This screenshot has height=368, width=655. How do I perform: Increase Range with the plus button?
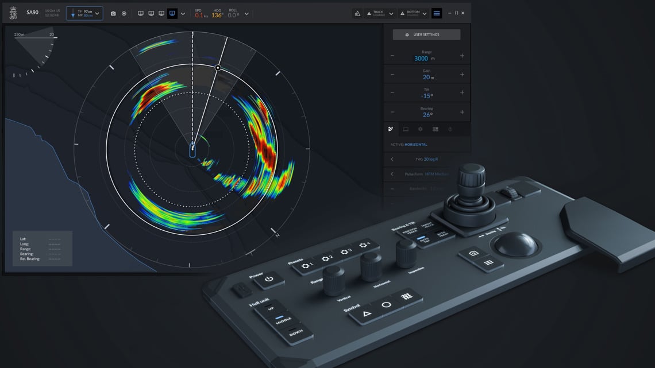point(462,56)
